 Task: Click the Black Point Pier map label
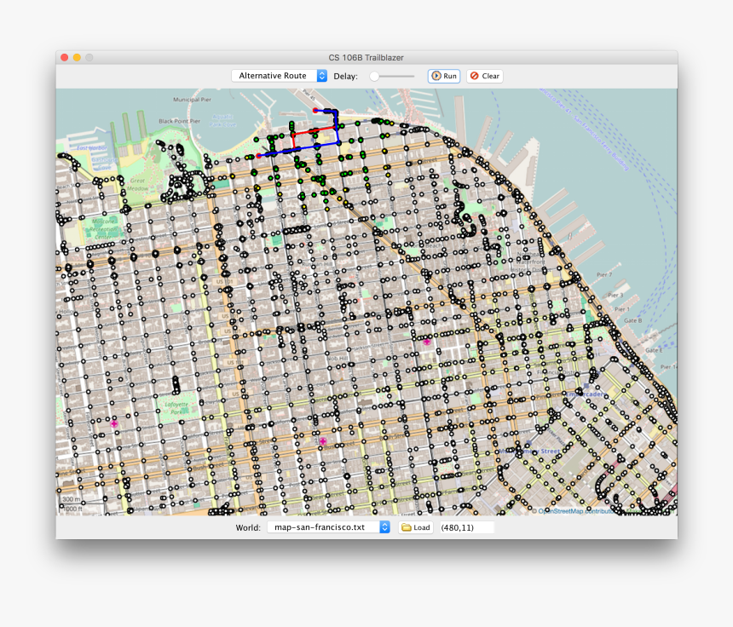click(177, 121)
